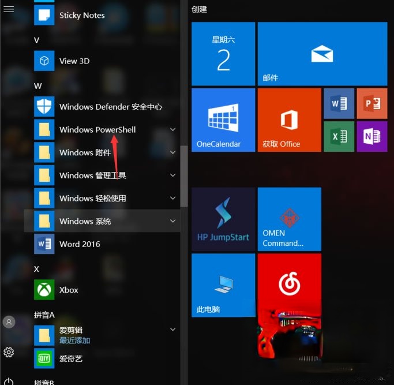Image resolution: width=394 pixels, height=385 pixels.
Task: Click the 'Sticky Notes' app label
Action: point(82,16)
